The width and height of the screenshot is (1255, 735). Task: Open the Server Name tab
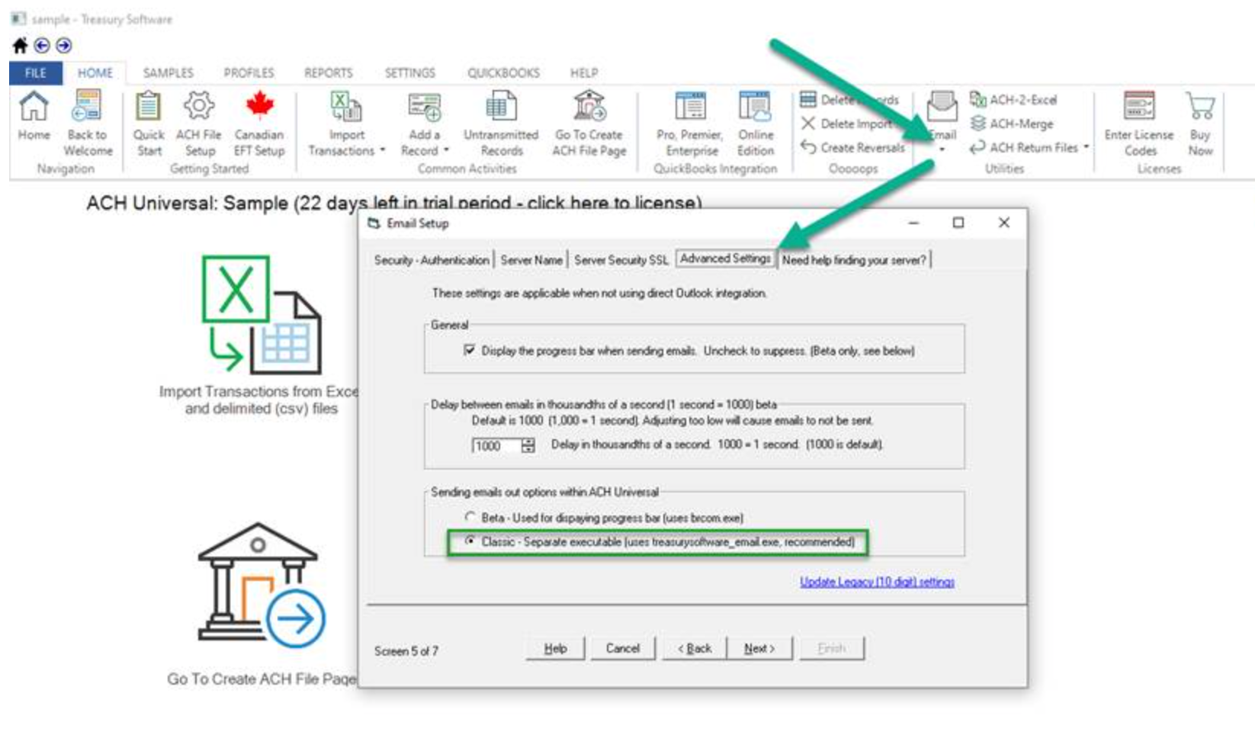[531, 260]
